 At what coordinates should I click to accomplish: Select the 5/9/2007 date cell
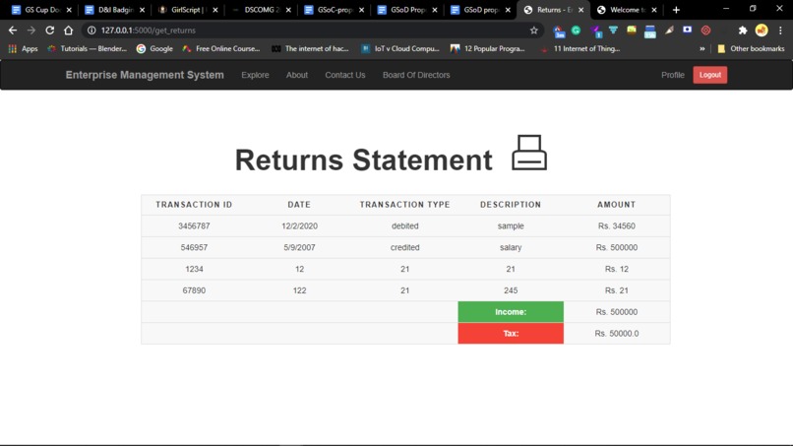(299, 247)
